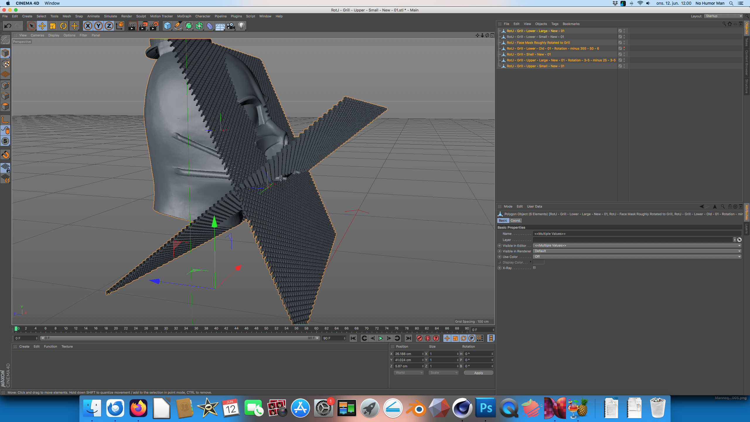Click the Display Color swatch
Viewport: 750px width, 422px height.
pos(538,262)
